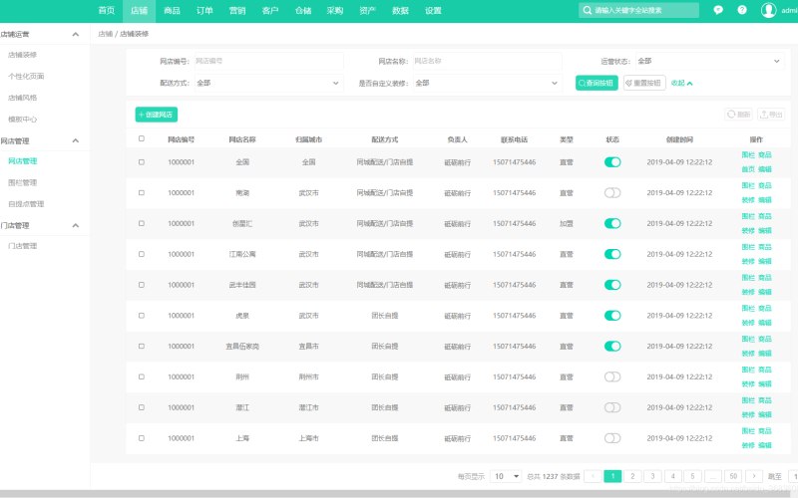Open the 是否自定义装修 dropdown filter
The image size is (798, 498).
[488, 83]
